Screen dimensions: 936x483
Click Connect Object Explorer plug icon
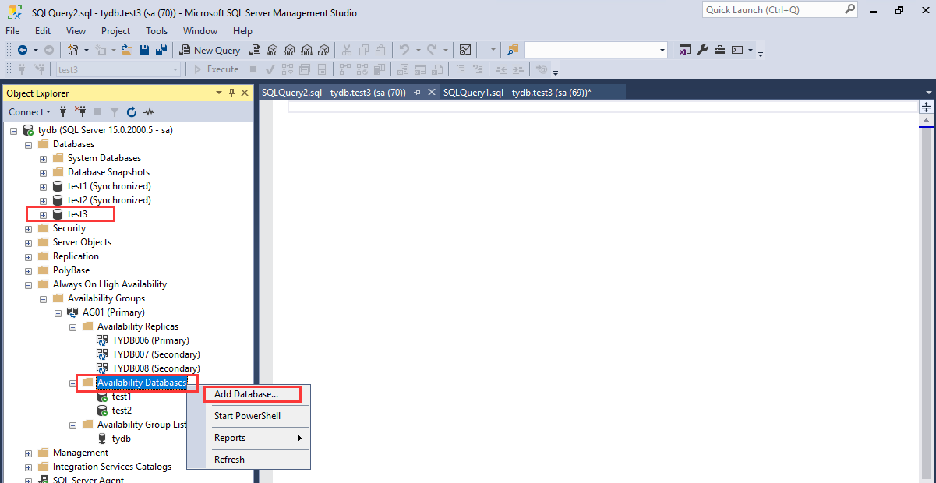click(63, 111)
